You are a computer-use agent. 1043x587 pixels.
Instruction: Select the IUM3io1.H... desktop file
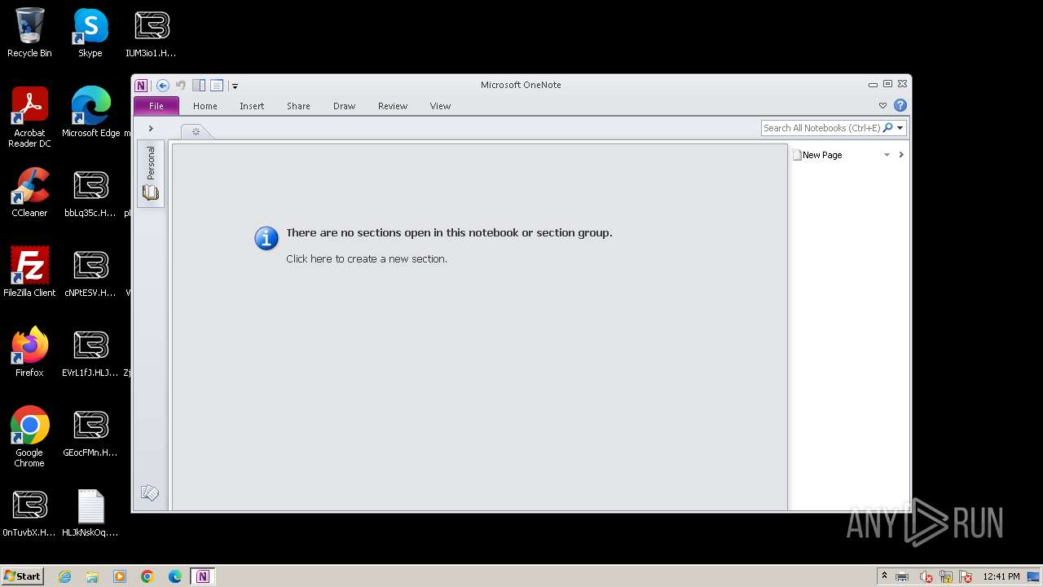coord(152,33)
